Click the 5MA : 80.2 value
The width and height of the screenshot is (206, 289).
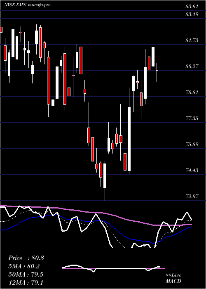pos(24,266)
